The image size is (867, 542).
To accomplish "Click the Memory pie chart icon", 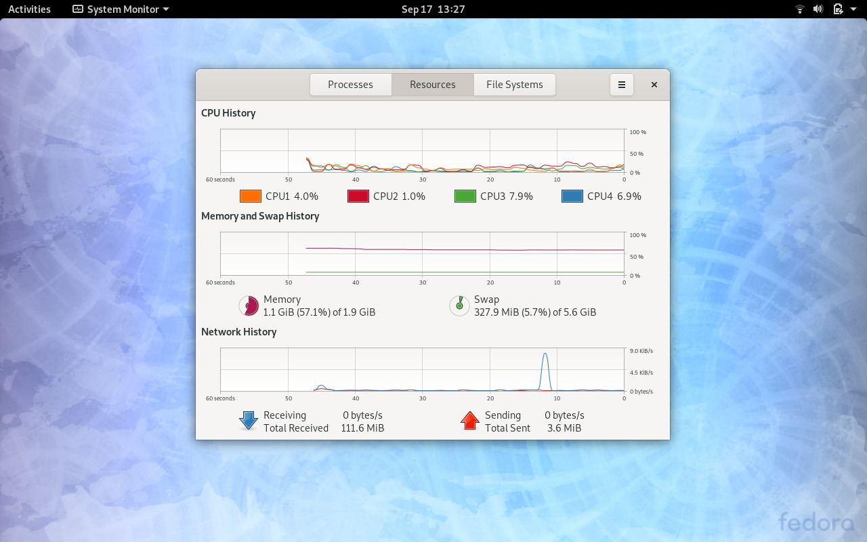I will coord(249,306).
